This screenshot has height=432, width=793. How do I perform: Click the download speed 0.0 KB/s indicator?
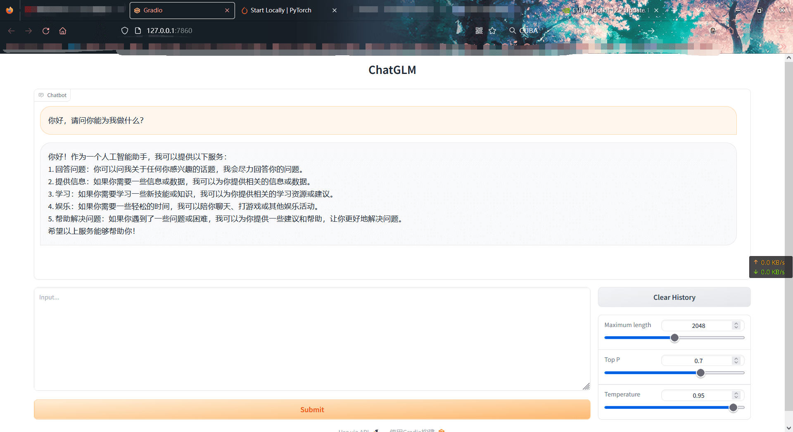769,272
